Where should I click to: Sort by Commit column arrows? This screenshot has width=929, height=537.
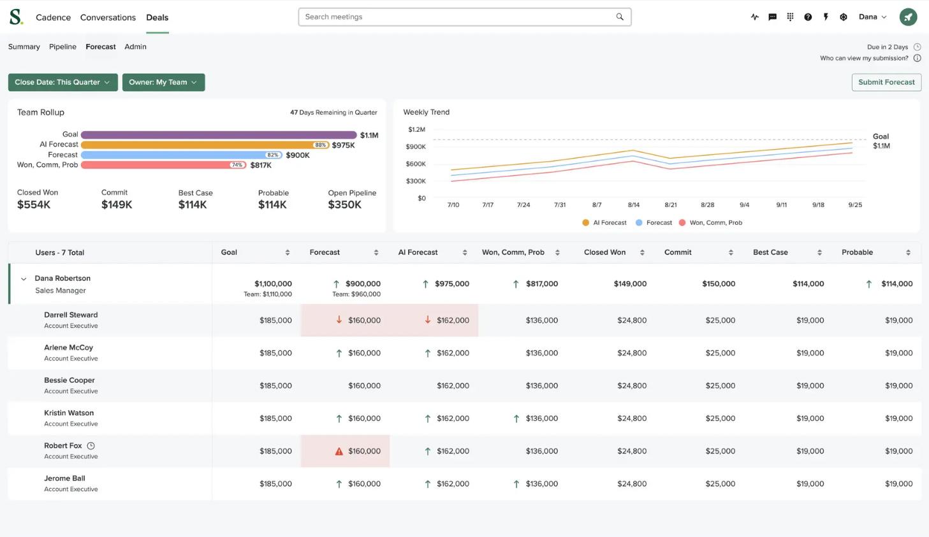pos(731,253)
